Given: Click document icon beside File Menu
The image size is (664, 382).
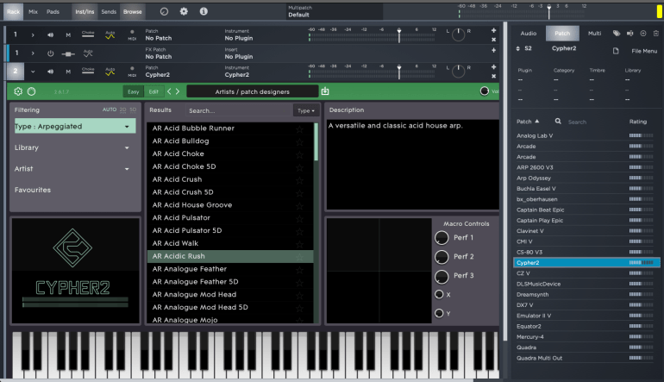Looking at the screenshot, I should 616,51.
